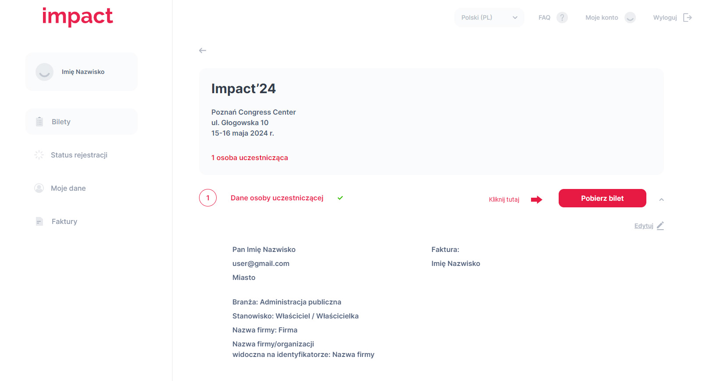This screenshot has height=381, width=706.
Task: Open the Faktury menu item
Action: coord(64,221)
